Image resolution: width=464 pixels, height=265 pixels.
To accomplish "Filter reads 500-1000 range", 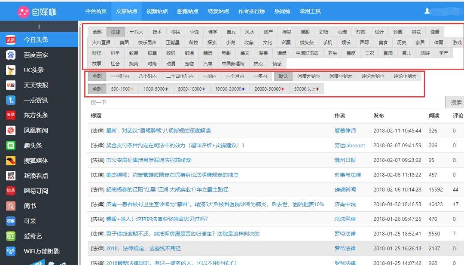I will click(x=122, y=89).
